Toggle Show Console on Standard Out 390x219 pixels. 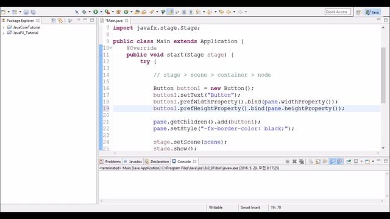(332, 162)
